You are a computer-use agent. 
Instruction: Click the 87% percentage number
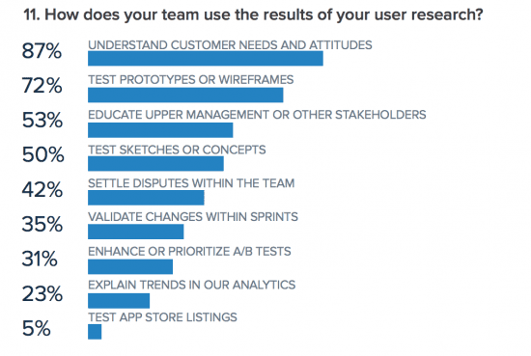pyautogui.click(x=42, y=51)
